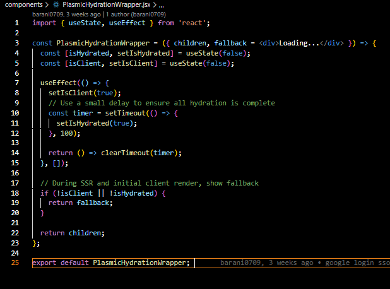
Task: Select line number 25 in the gutter
Action: (x=15, y=262)
